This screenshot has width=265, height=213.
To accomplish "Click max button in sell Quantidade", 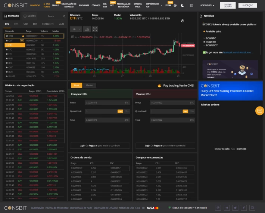I will [185, 111].
